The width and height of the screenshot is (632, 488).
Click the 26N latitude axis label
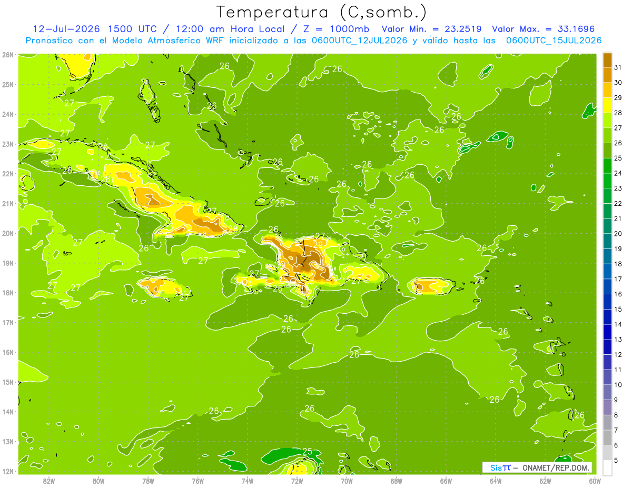click(8, 55)
